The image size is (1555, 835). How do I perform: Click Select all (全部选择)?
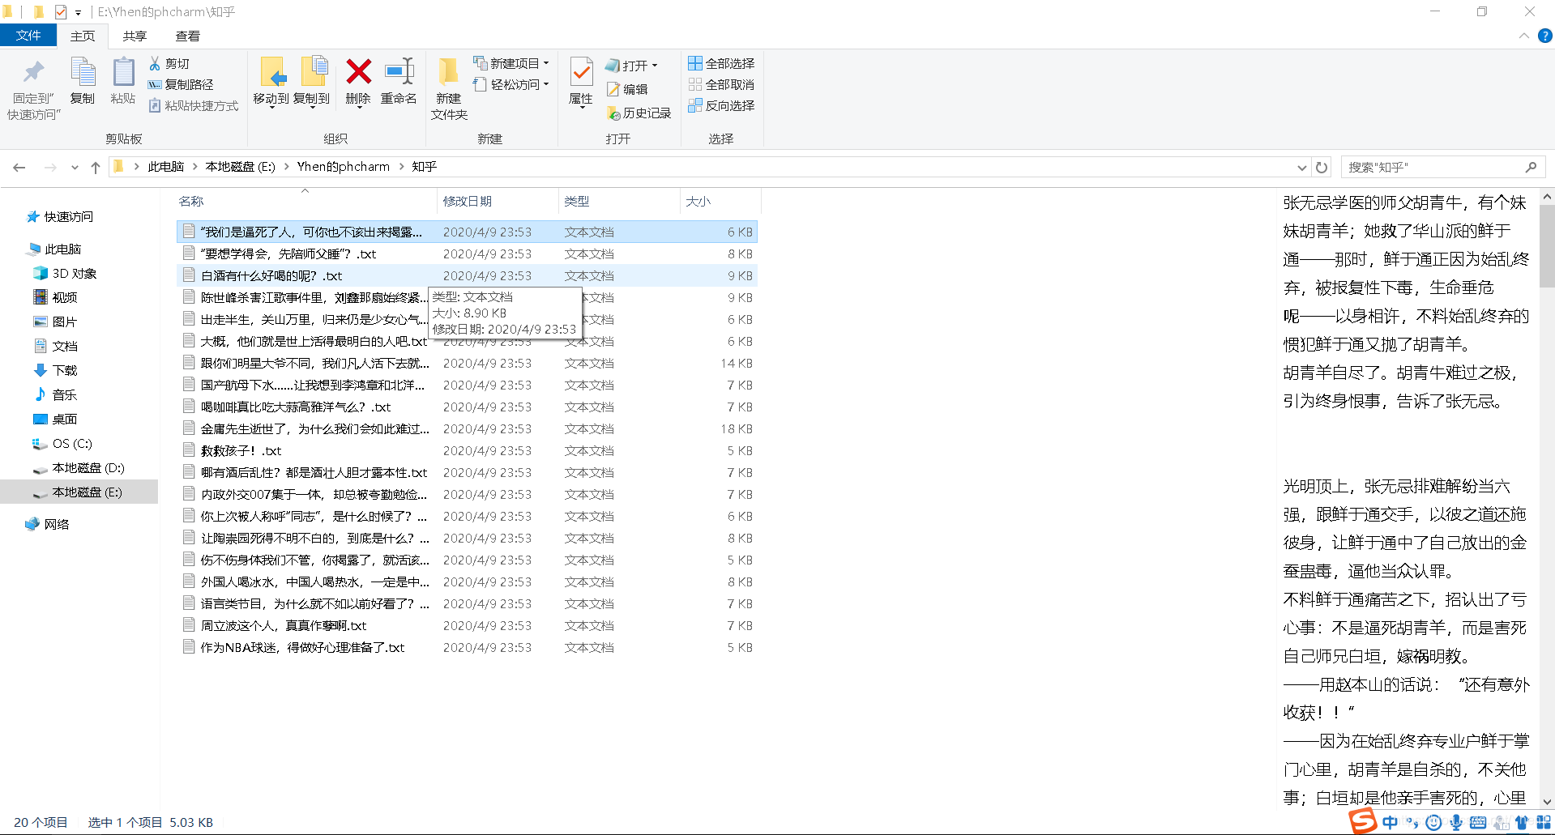721,63
